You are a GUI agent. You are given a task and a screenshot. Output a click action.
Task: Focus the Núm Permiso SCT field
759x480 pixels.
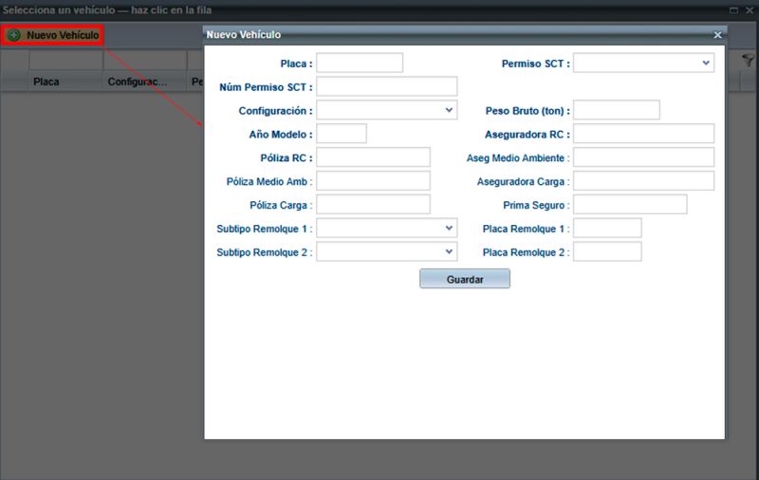click(x=387, y=86)
